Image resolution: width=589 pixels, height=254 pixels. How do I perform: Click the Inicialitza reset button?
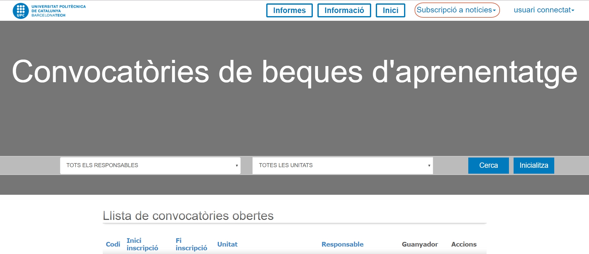click(533, 165)
